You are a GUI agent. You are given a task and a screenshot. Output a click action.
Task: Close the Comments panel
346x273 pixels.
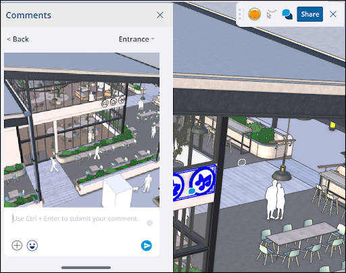(x=160, y=15)
